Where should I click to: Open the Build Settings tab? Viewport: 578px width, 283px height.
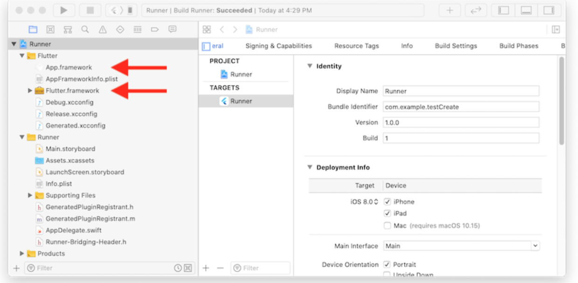(456, 46)
